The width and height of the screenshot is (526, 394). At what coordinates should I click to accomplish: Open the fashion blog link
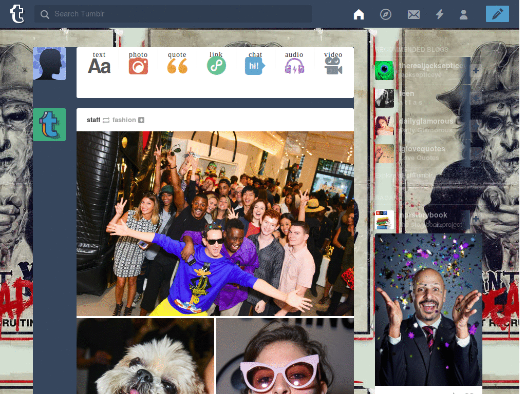pos(124,120)
